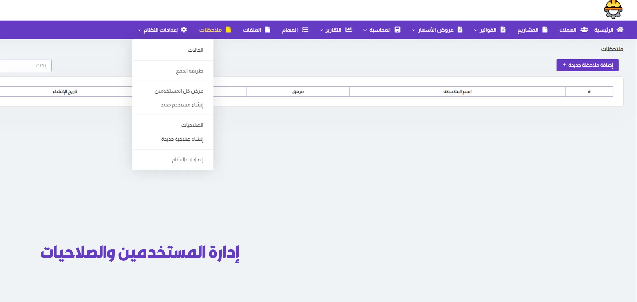Click the file icon beside الملفات
637x302 pixels.
point(268,30)
